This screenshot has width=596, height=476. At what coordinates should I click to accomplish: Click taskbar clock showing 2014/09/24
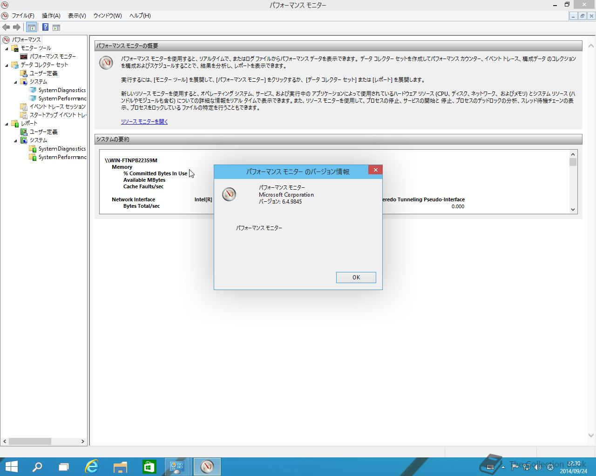pyautogui.click(x=573, y=467)
